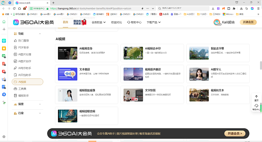Screen dimensions: 262x142
Task: Open 帮助中心 in top navigation
Action: [x=134, y=22]
